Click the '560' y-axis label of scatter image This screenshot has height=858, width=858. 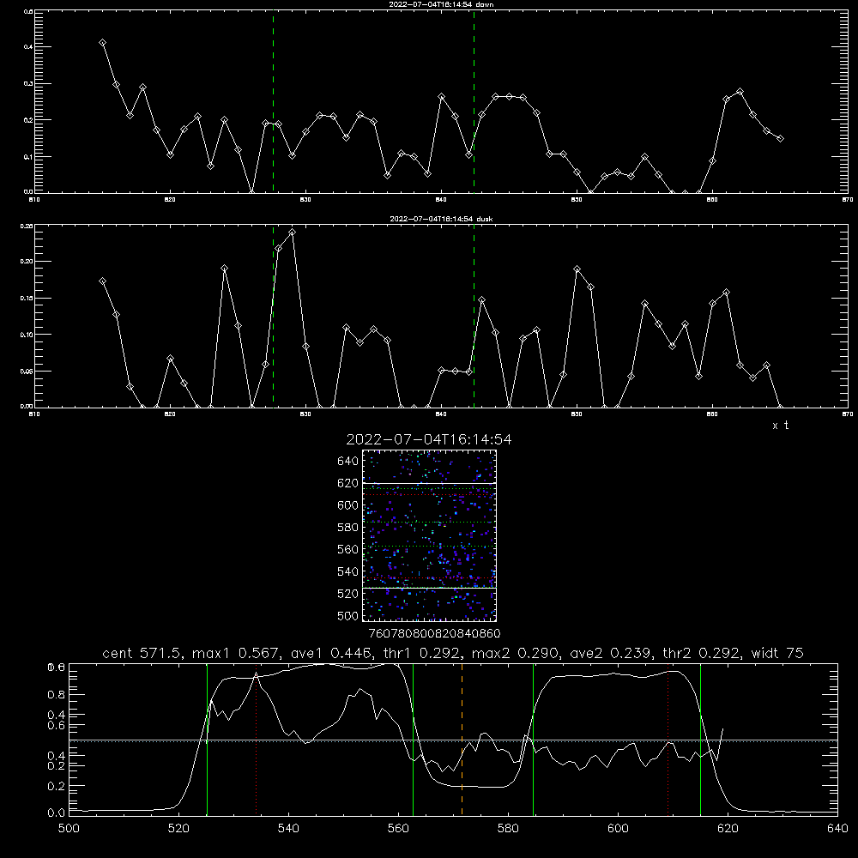(348, 549)
